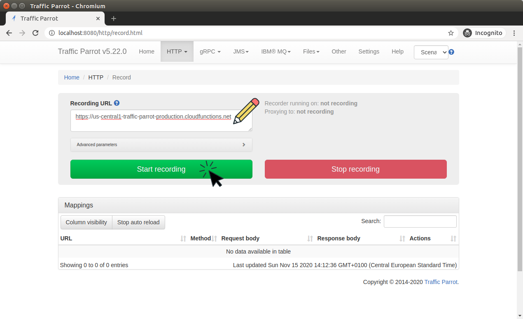The image size is (523, 319).
Task: Click into the Recording URL text area
Action: point(161,121)
